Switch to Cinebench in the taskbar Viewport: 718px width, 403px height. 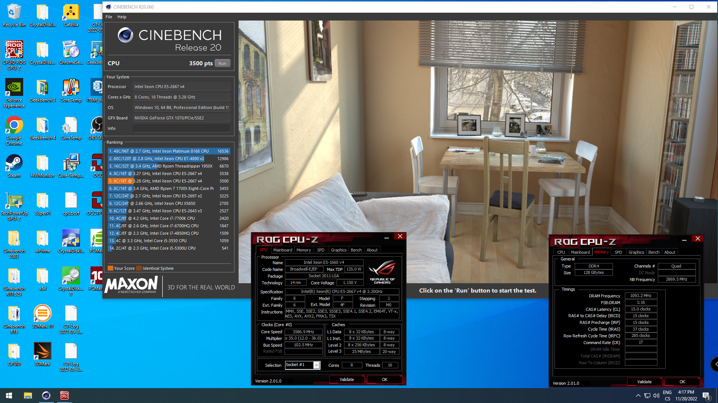[x=46, y=396]
